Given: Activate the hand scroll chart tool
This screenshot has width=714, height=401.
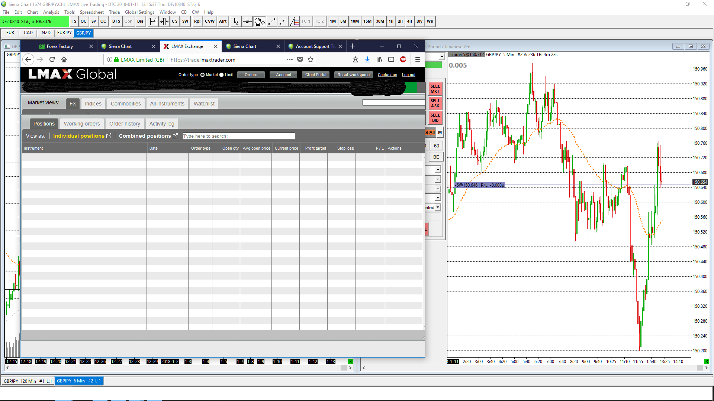Looking at the screenshot, I should pyautogui.click(x=259, y=22).
